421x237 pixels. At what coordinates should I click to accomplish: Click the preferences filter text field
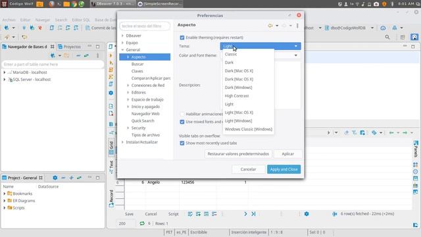click(145, 26)
